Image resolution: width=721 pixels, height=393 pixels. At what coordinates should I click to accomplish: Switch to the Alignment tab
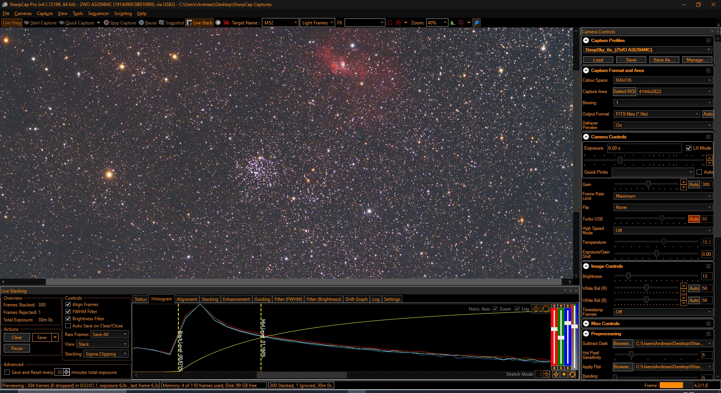[187, 299]
